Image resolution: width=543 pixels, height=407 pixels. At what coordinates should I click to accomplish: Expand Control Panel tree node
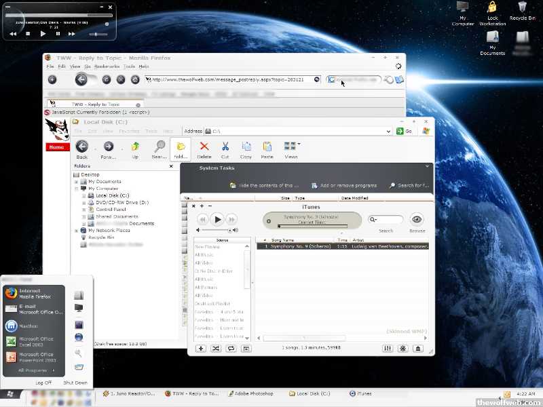pos(83,210)
